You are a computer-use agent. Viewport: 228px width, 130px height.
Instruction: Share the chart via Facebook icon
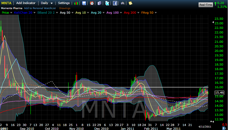coord(115,3)
